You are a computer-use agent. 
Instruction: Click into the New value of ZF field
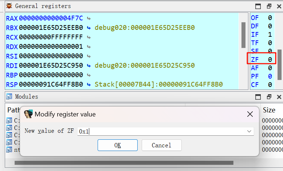pyautogui.click(x=160, y=131)
